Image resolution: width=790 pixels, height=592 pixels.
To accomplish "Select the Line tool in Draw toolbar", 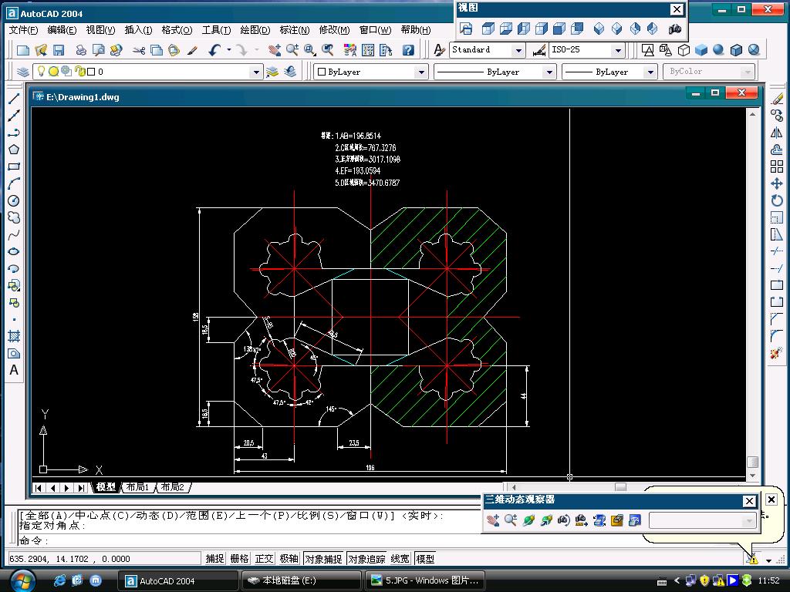I will (14, 99).
